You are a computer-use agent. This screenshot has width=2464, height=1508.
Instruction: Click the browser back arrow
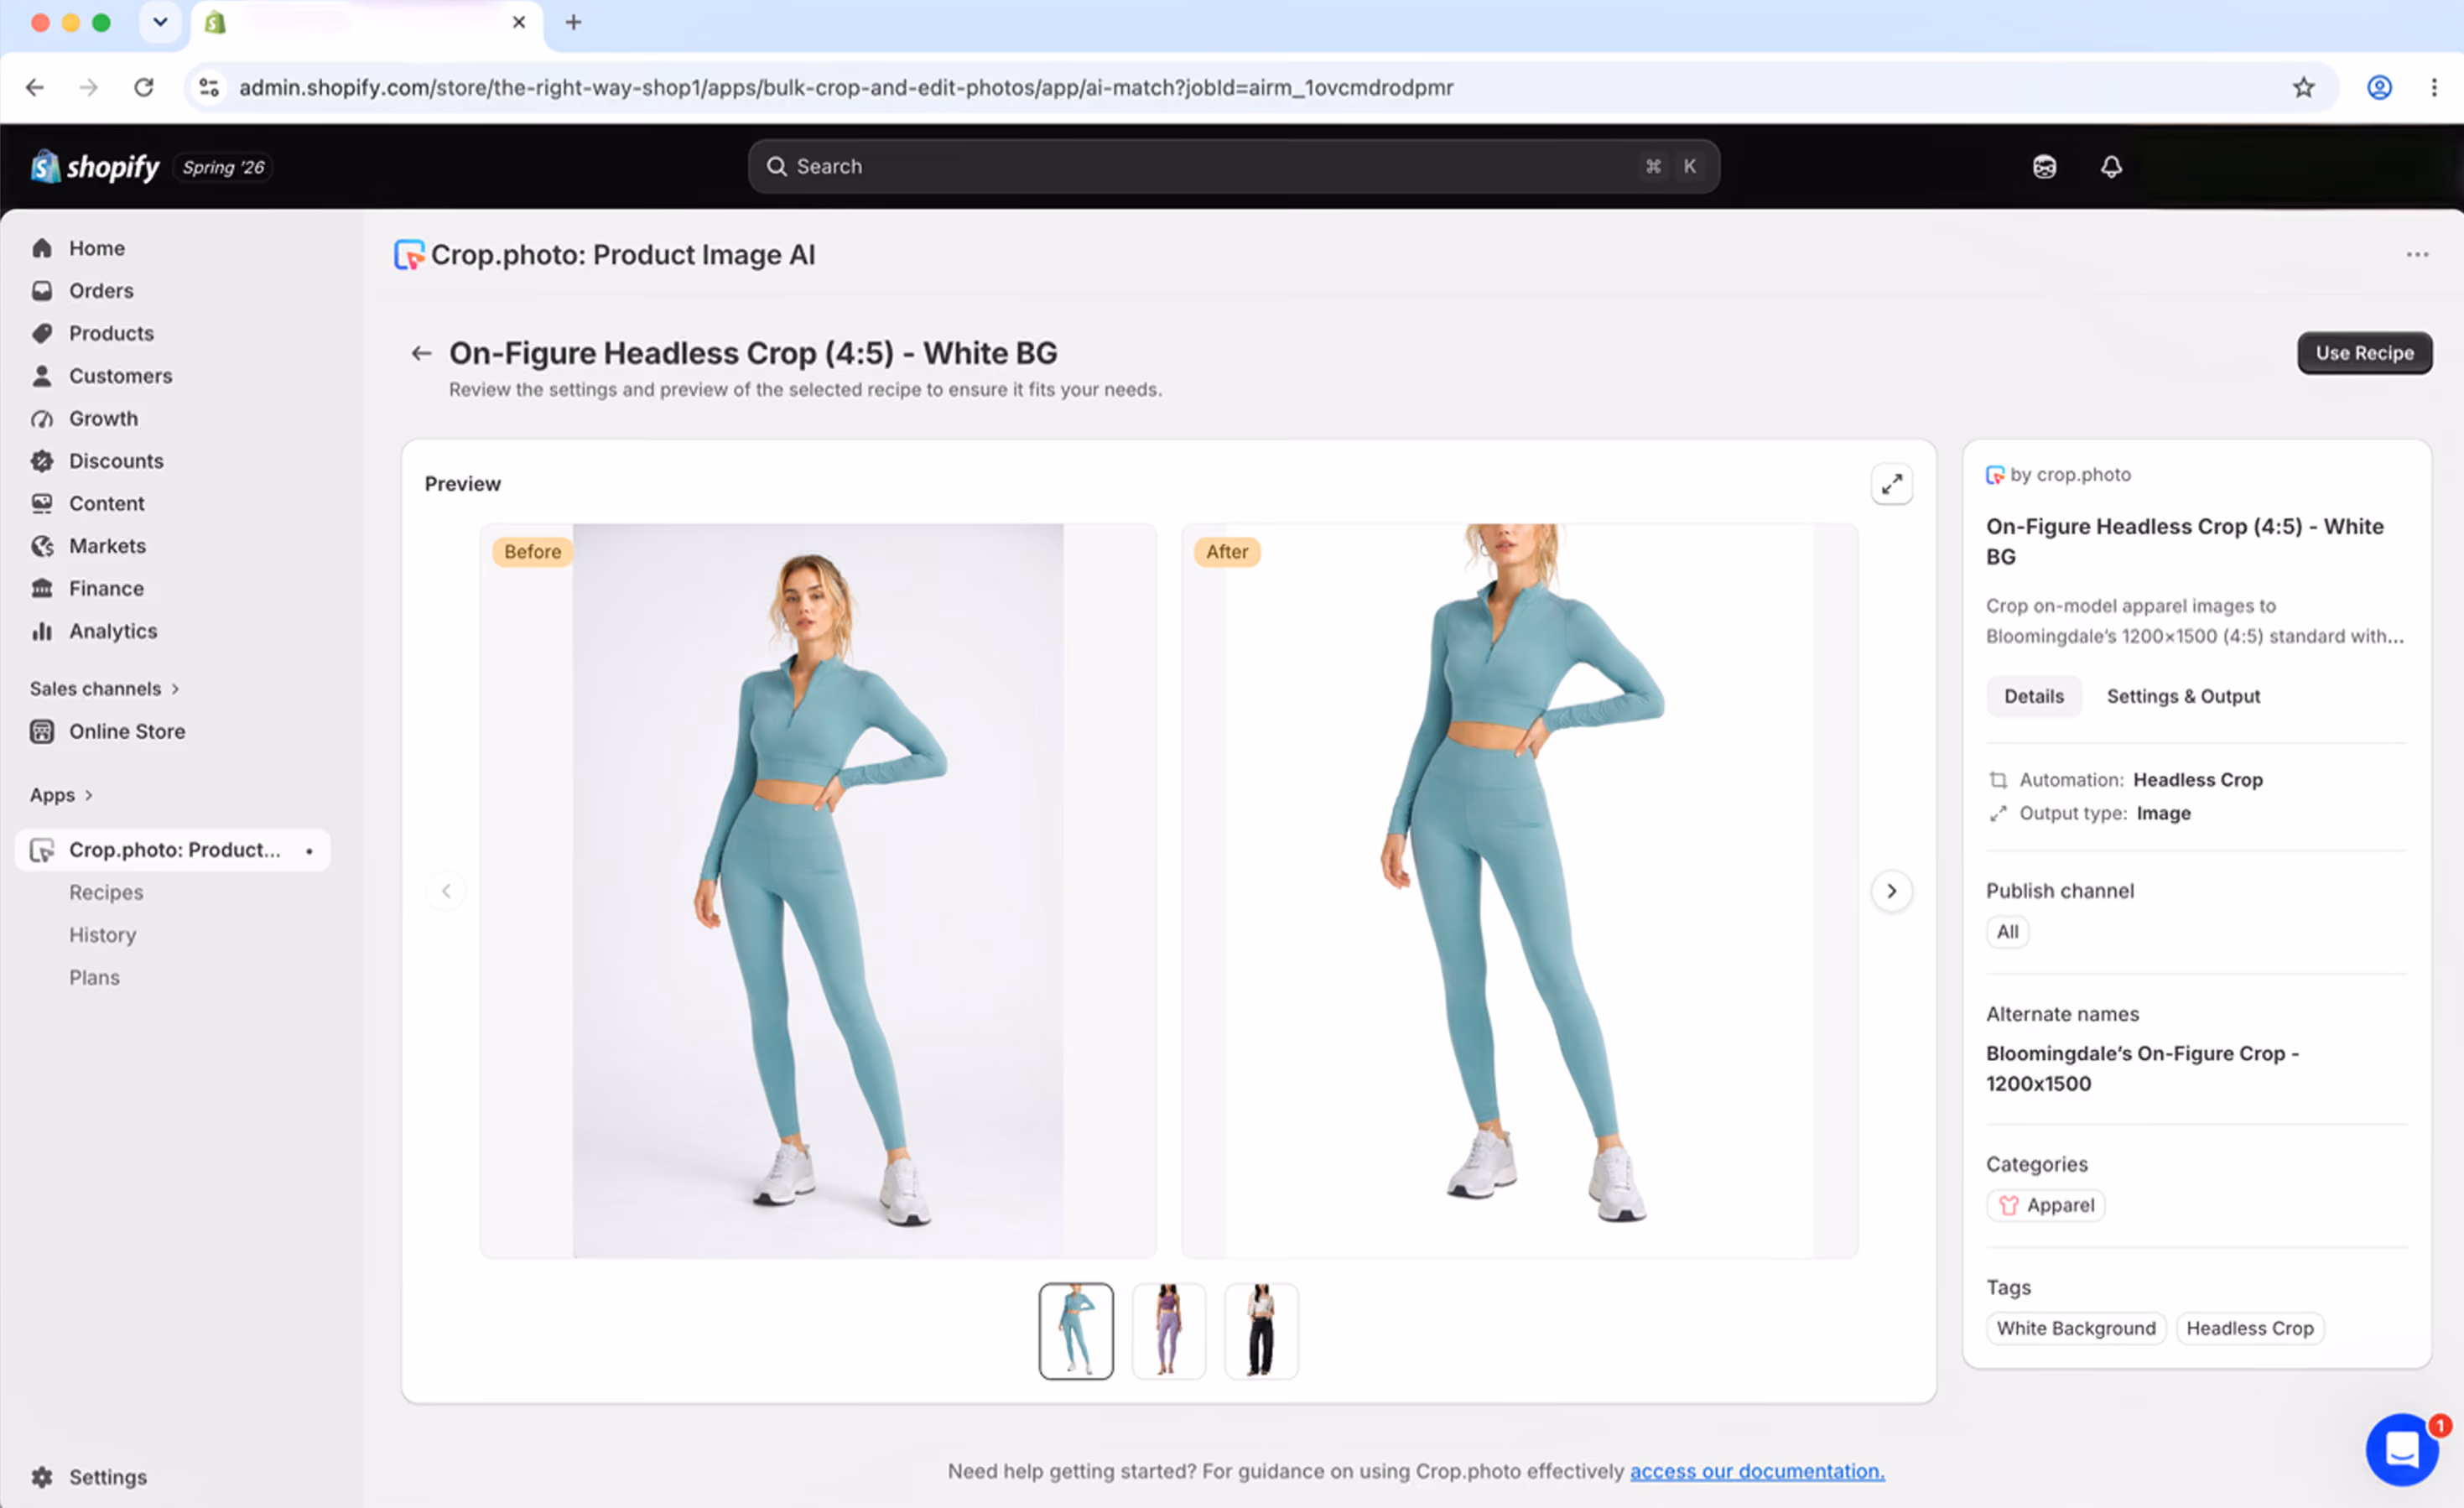click(x=35, y=88)
